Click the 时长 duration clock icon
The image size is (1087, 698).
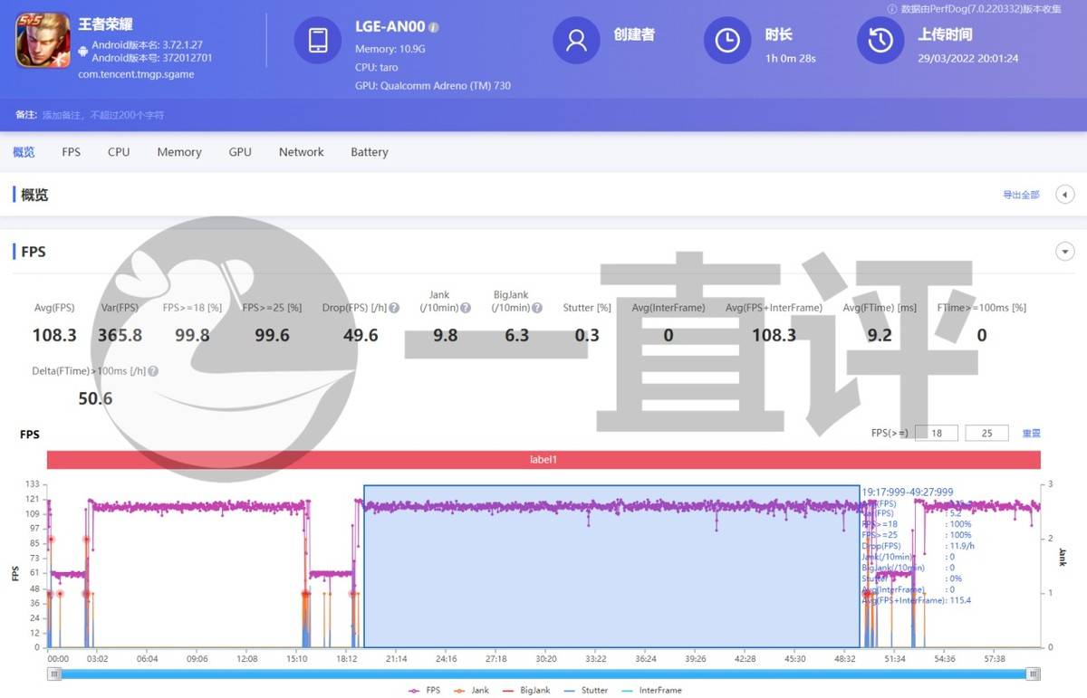click(x=727, y=40)
